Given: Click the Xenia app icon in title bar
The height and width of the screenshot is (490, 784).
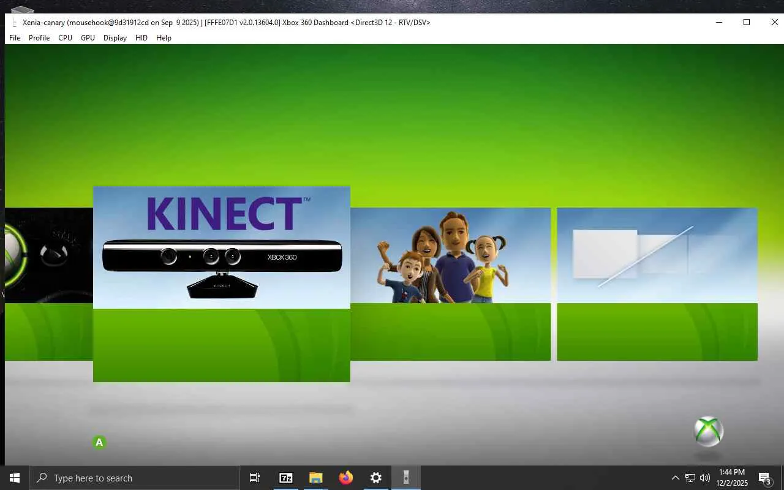Looking at the screenshot, I should coord(14,23).
